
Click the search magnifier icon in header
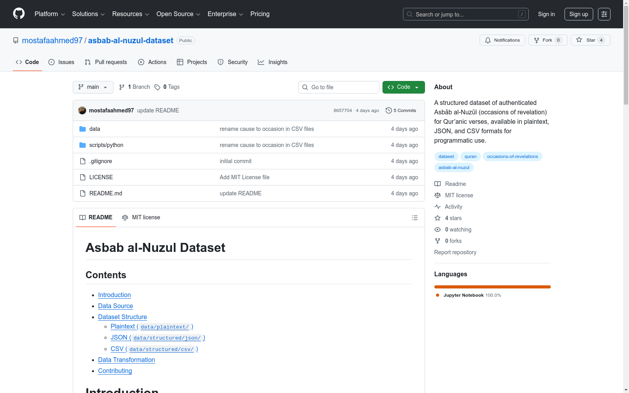(410, 14)
